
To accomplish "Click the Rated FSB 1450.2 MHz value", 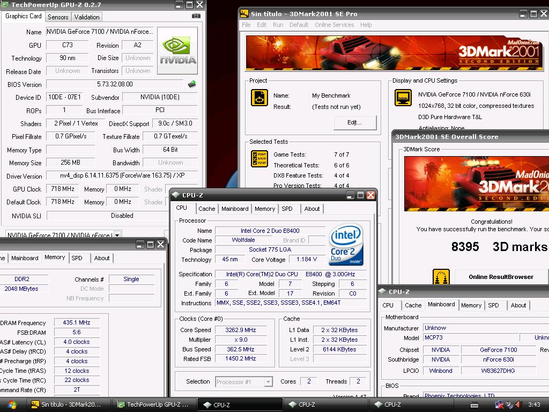I will tap(241, 358).
